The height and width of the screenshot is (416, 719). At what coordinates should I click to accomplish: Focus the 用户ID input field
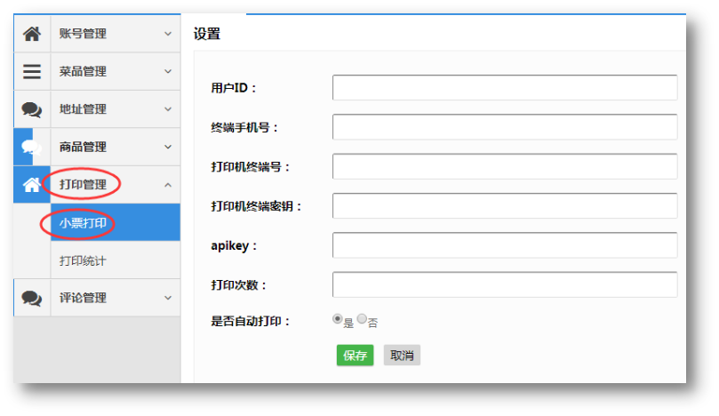504,88
